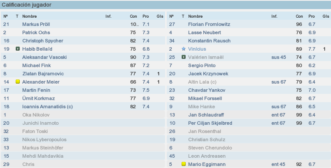Viewport: 331px width, 168px height.
Task: Sort right table by Con column
Action: (299, 16)
